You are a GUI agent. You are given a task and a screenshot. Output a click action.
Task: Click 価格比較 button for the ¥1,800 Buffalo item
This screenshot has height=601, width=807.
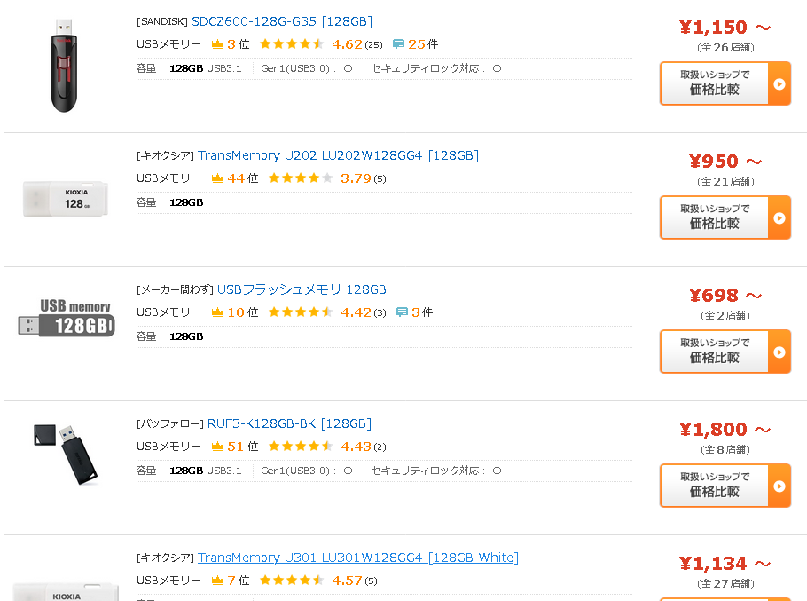tap(725, 485)
